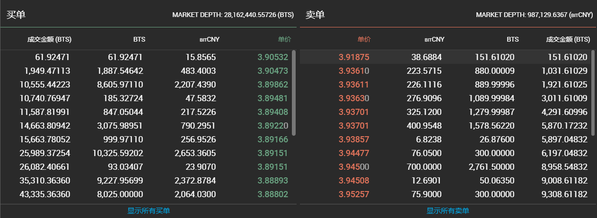Click the sell orders panel title
This screenshot has width=597, height=218.
pos(315,15)
